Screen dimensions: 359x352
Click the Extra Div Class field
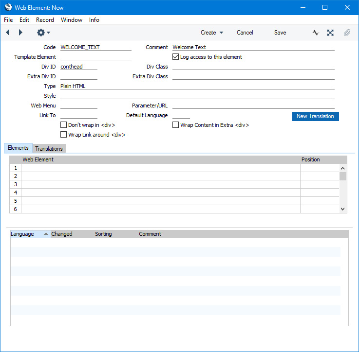point(253,76)
